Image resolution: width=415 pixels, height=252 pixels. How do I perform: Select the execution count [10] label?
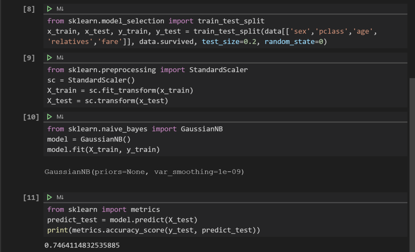click(31, 116)
